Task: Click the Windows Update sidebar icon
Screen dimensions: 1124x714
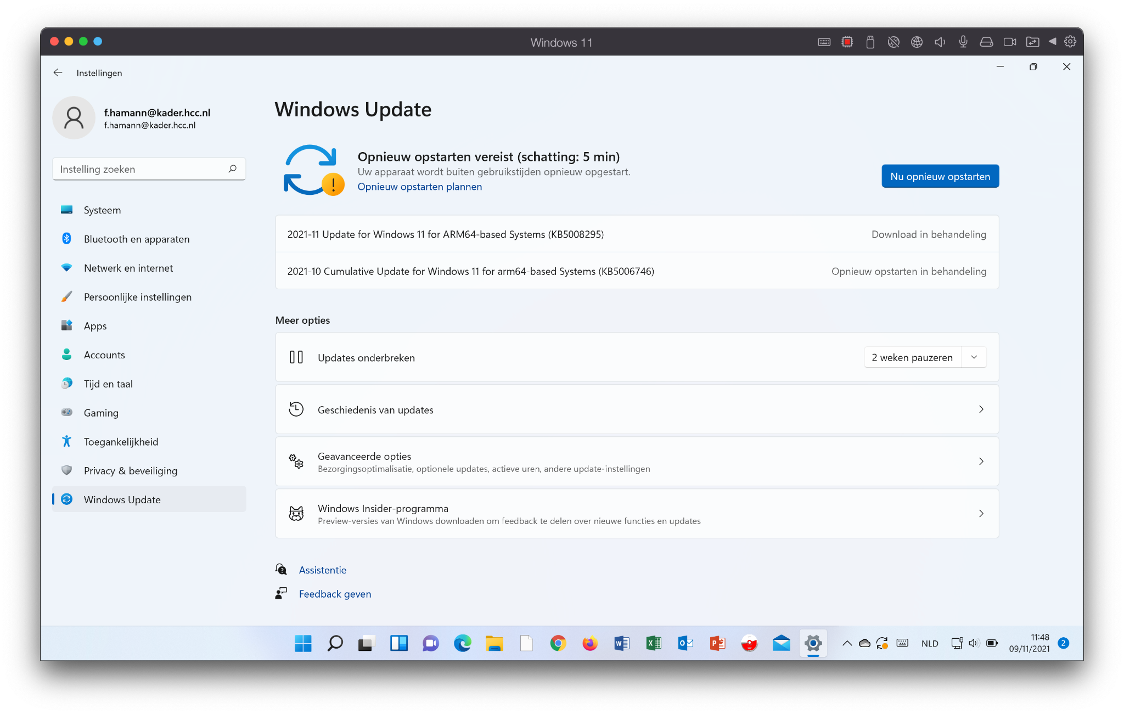Action: point(68,499)
